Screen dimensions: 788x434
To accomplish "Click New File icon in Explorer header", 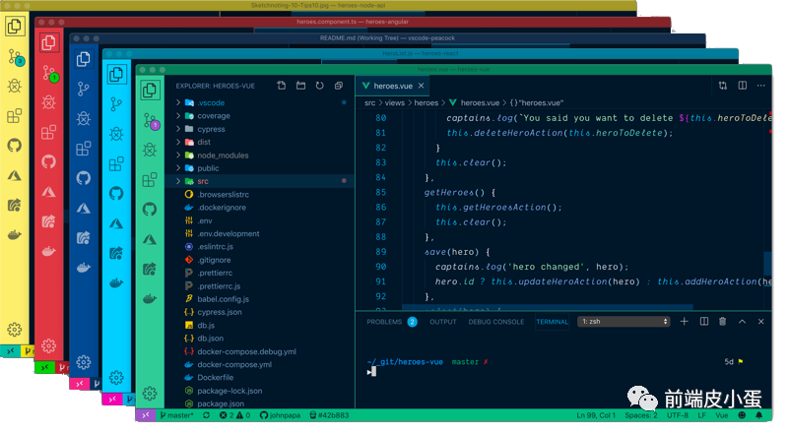I will click(282, 86).
